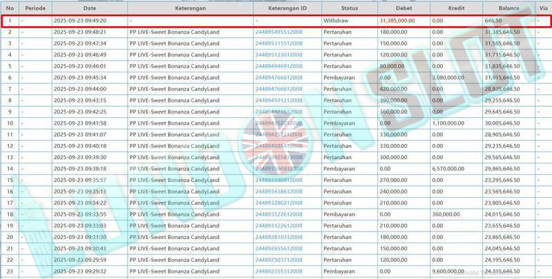The image size is (552, 279).
Task: Sort table by Status column header
Action: click(348, 8)
